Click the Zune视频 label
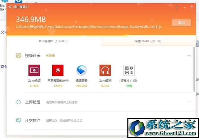 pyautogui.click(x=34, y=80)
